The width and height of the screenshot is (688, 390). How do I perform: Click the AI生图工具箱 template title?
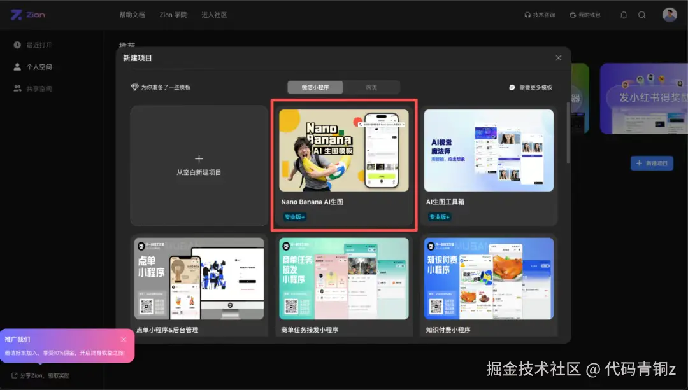point(445,202)
